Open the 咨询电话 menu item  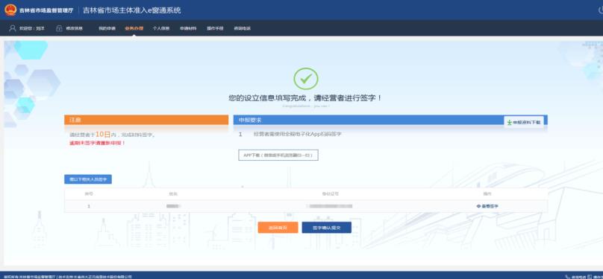tap(243, 28)
